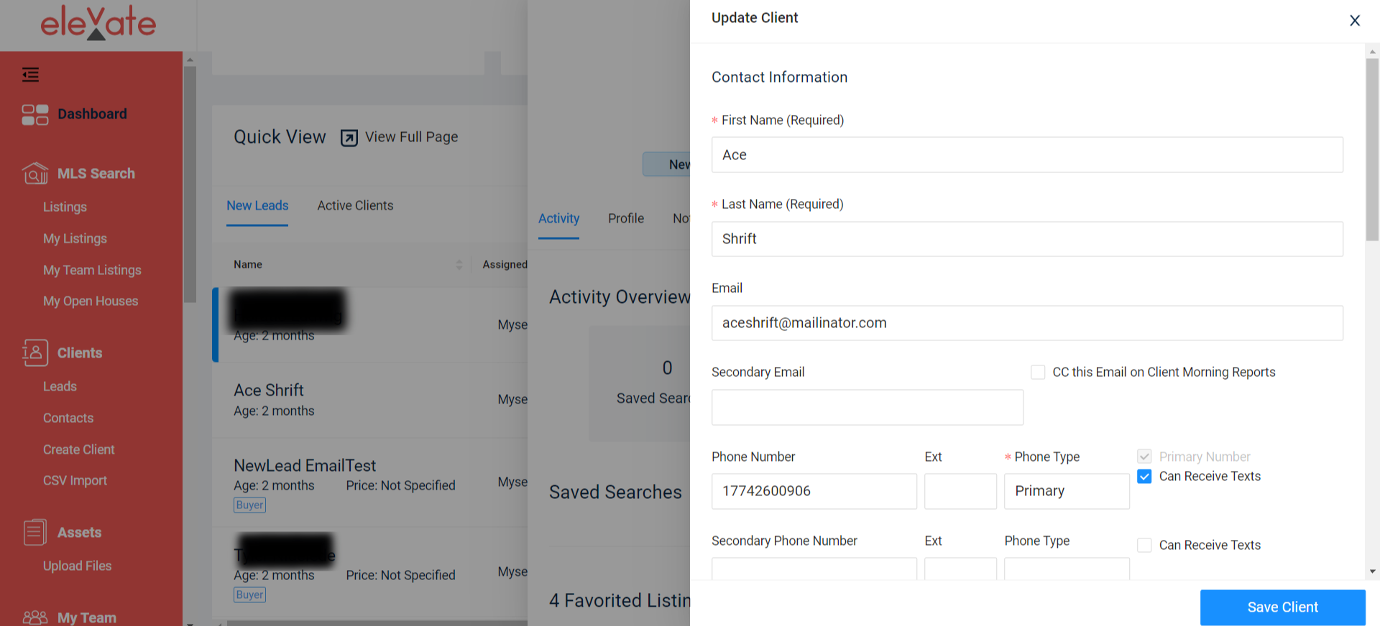The height and width of the screenshot is (626, 1380).
Task: Click the My Team people icon
Action: [35, 617]
